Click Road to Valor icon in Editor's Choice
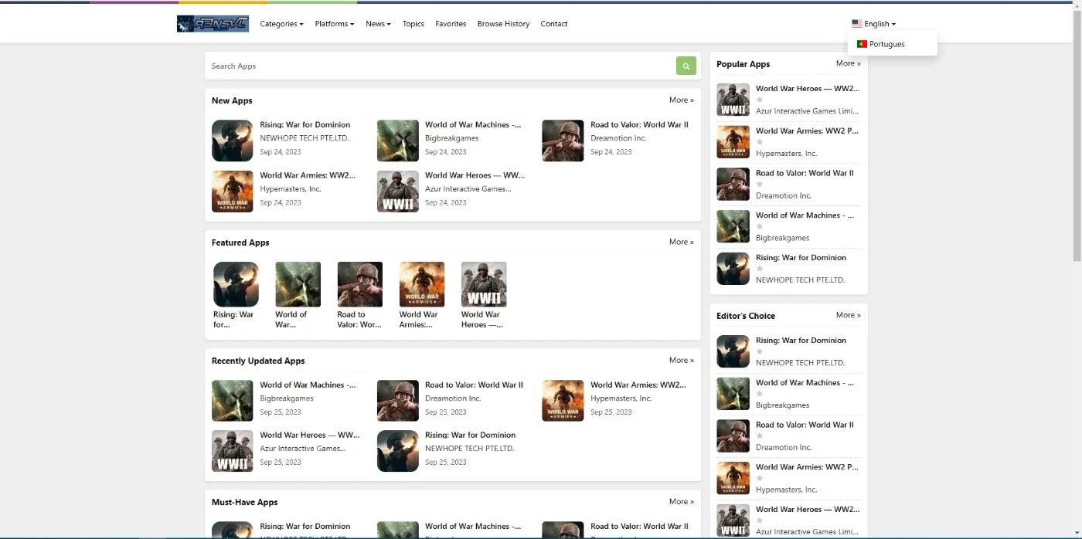1082x539 pixels. click(733, 436)
